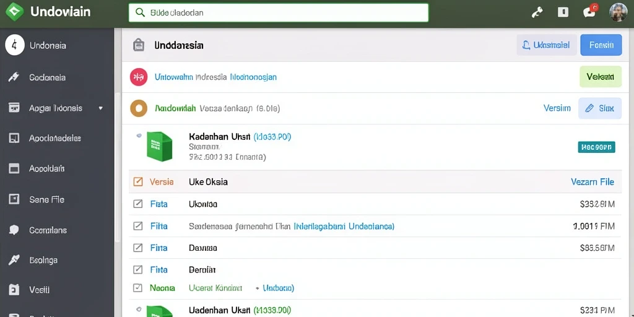Screen dimensions: 634x317
Task: Select the Ukontoa row text
Action: pyautogui.click(x=203, y=204)
